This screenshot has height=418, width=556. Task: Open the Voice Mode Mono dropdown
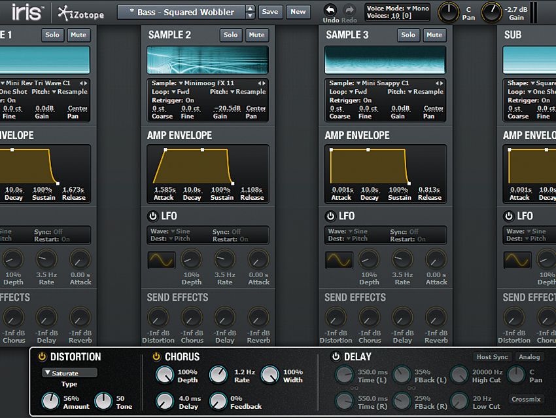pyautogui.click(x=417, y=8)
